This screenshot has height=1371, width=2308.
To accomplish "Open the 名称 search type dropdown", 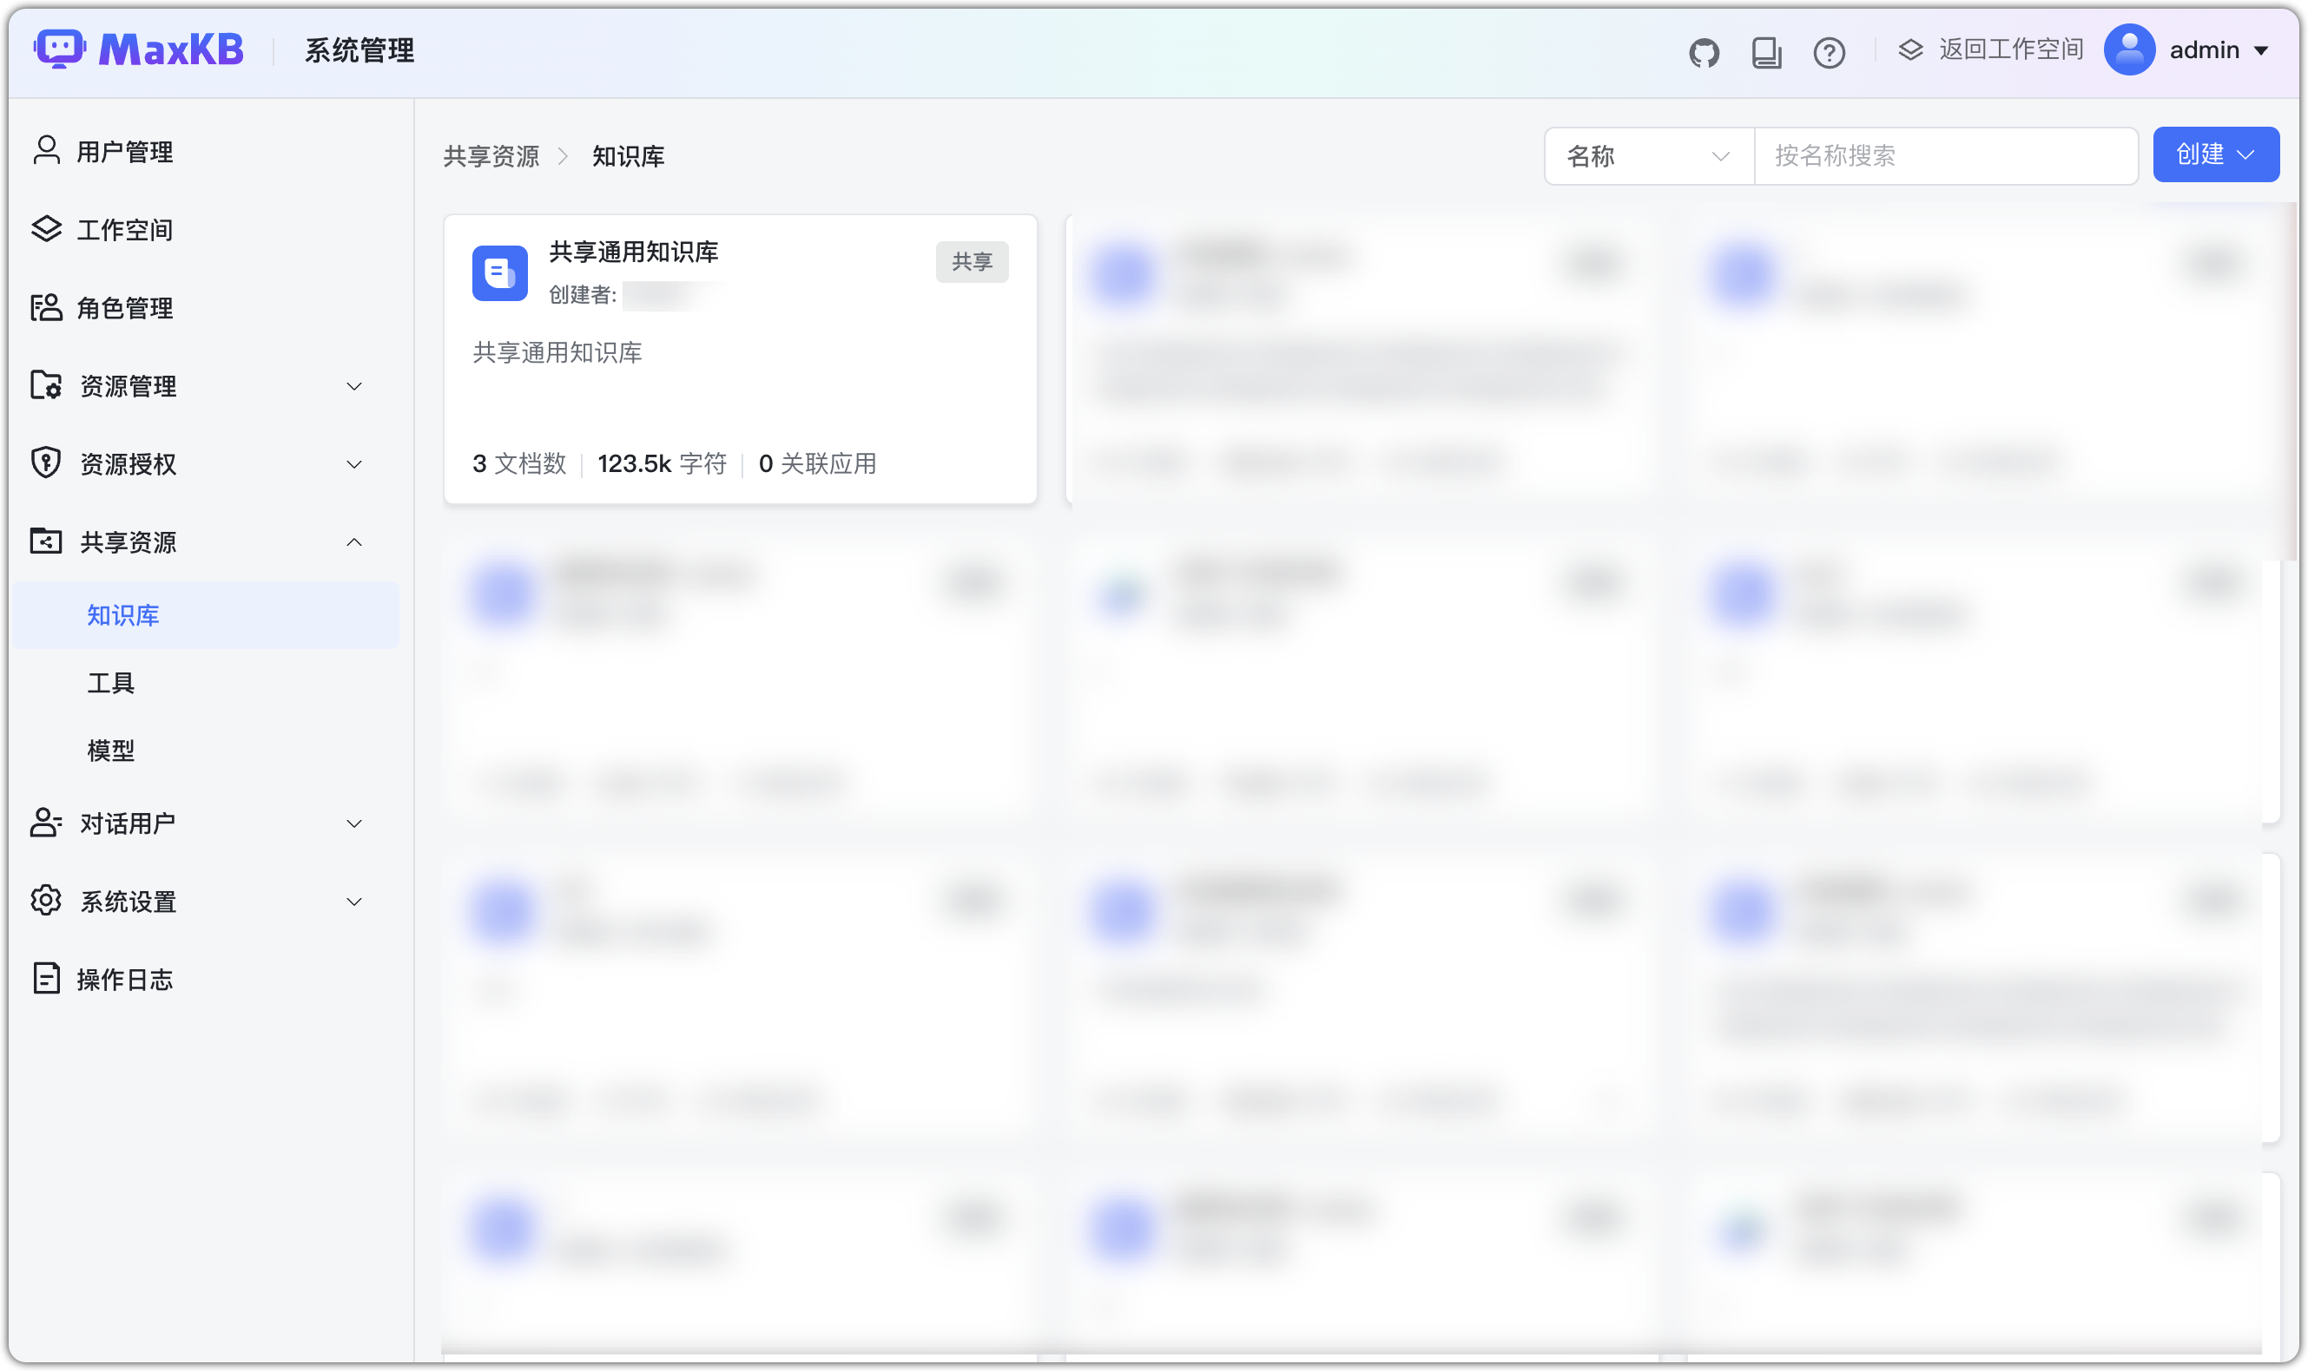I will point(1648,156).
